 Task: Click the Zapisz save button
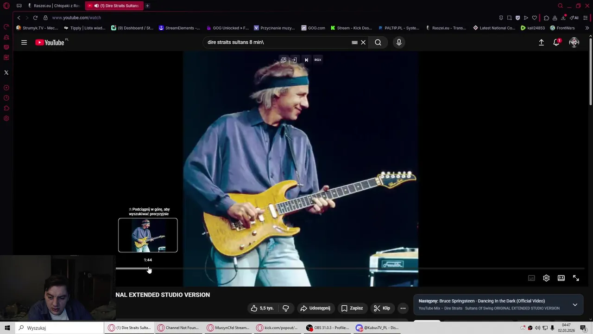352,308
